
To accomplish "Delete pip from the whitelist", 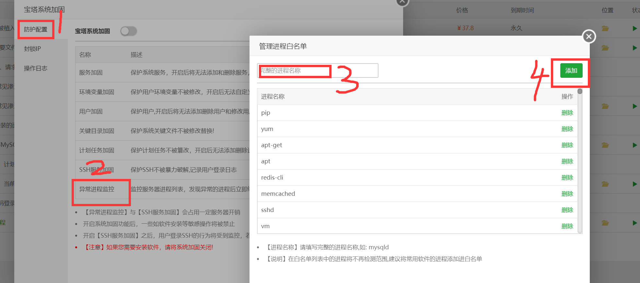I will tap(567, 113).
